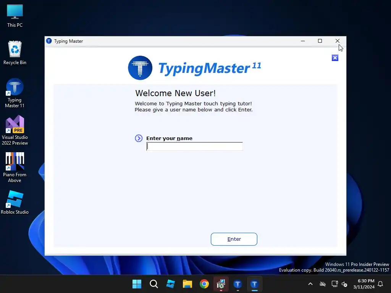Click Typing Master title bar app icon

click(x=49, y=41)
